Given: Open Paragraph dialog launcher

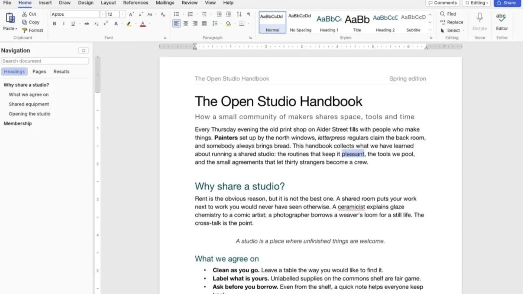Looking at the screenshot, I should [251, 38].
